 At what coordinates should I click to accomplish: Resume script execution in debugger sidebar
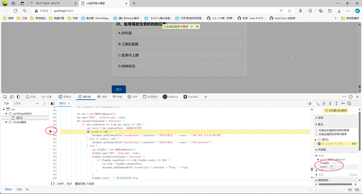(x=318, y=104)
